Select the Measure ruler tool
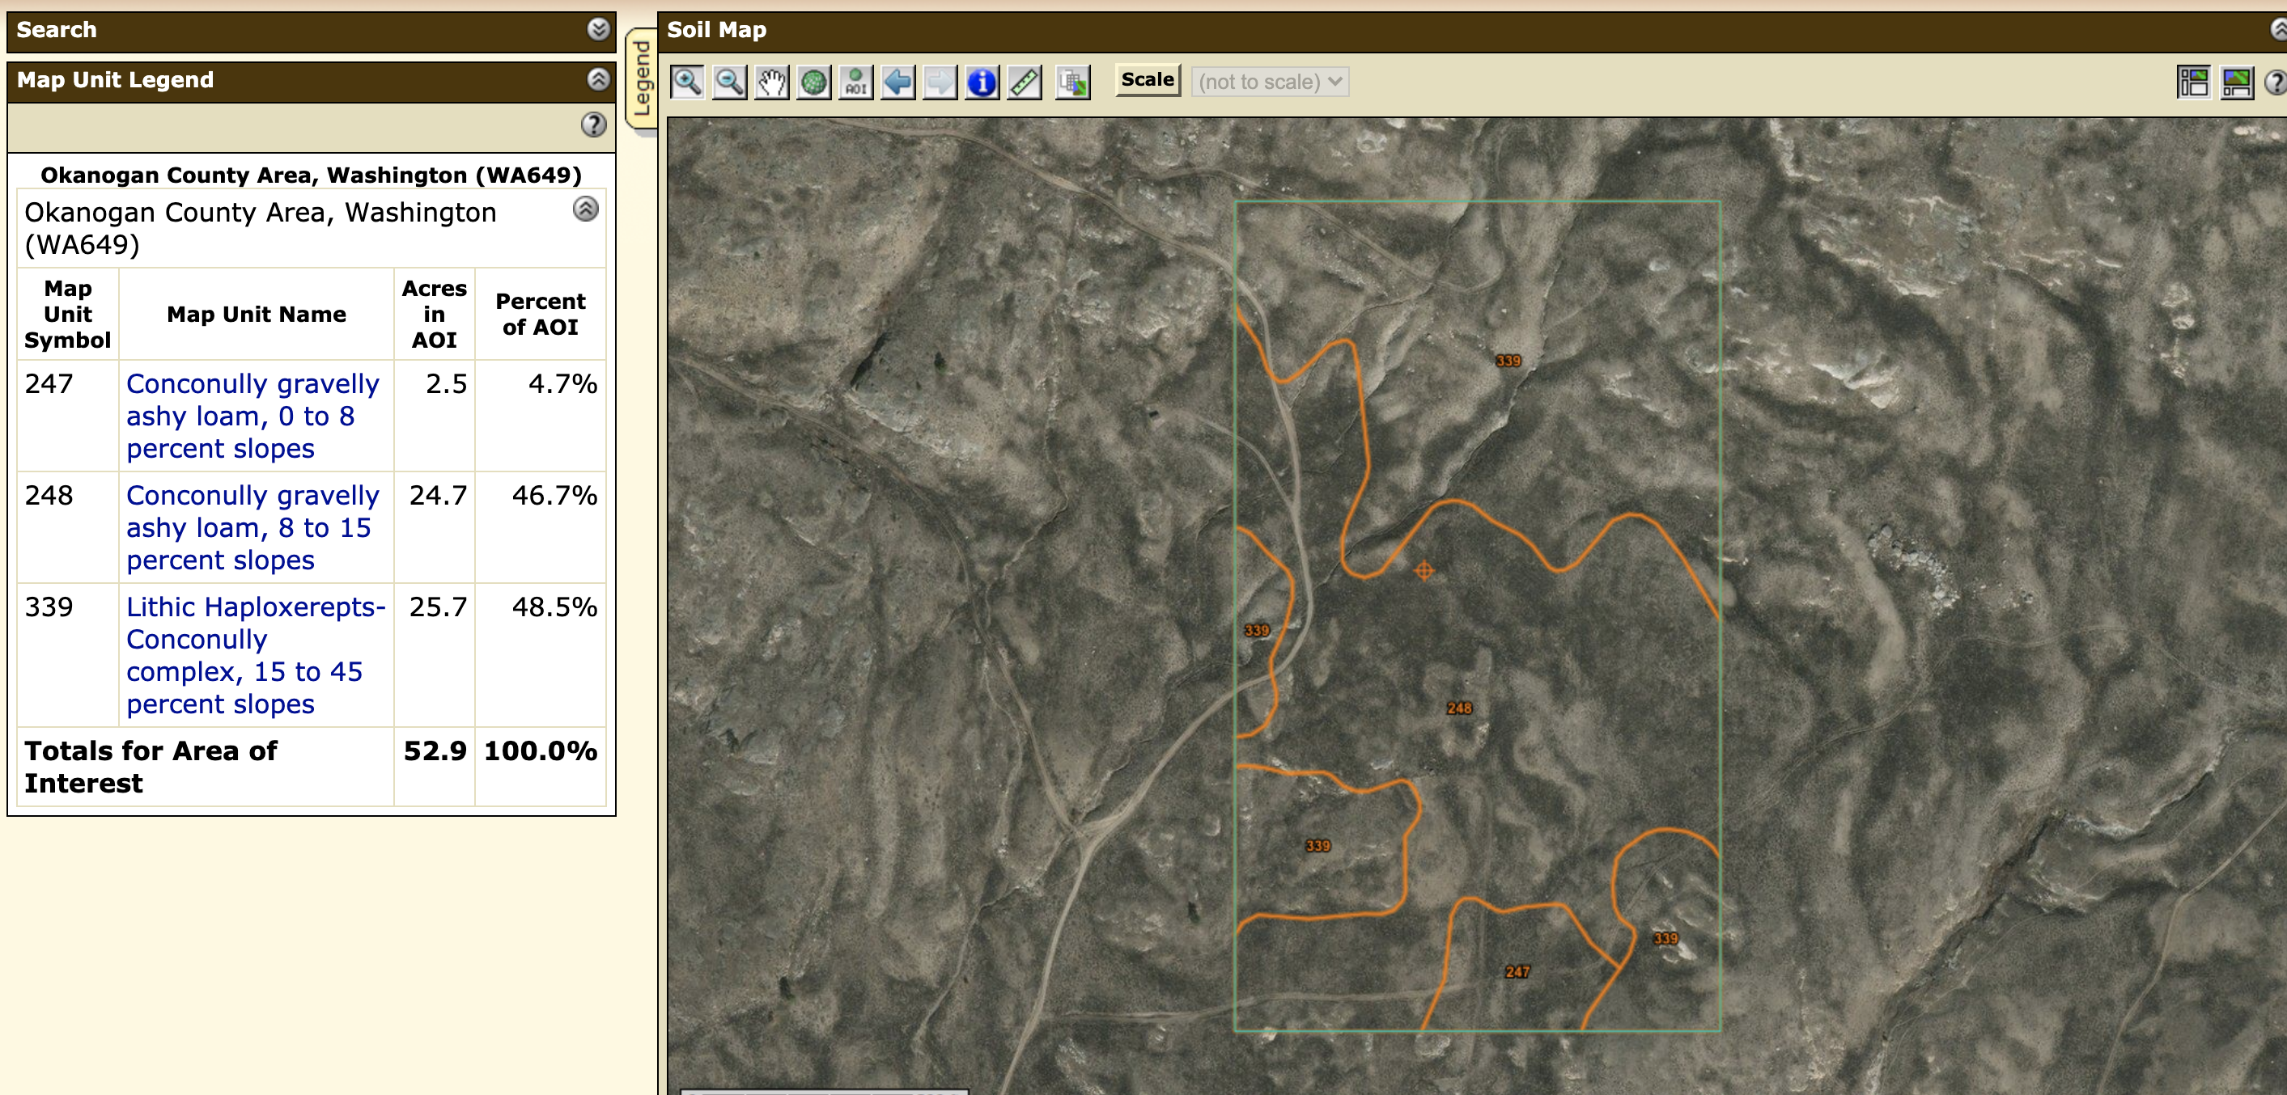 tap(1025, 82)
